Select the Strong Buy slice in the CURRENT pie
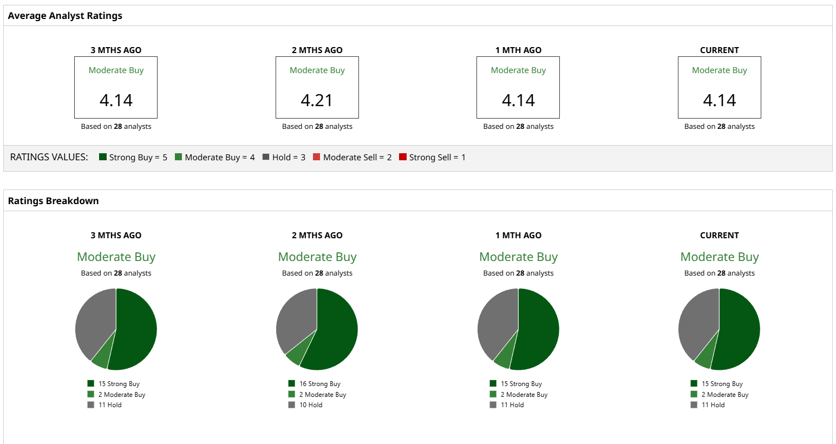The image size is (836, 444). coord(739,329)
